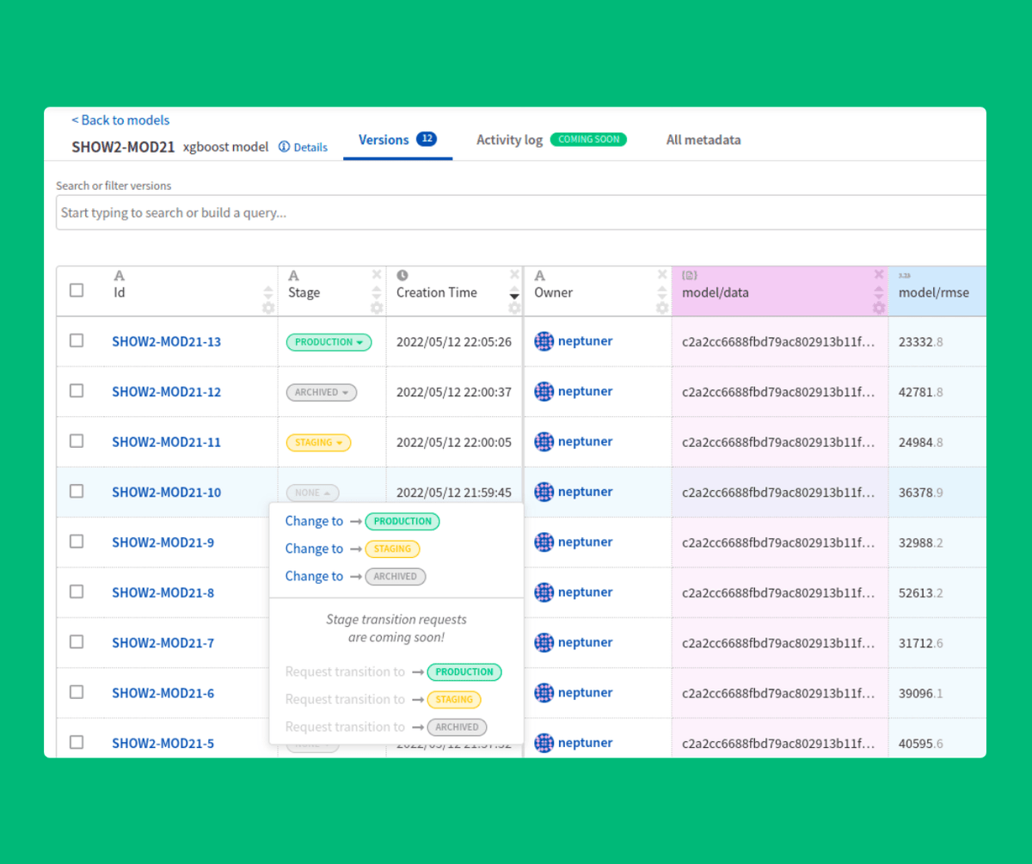
Task: Click neptuner avatar in SHOW2-MOD21-8 row
Action: (544, 592)
